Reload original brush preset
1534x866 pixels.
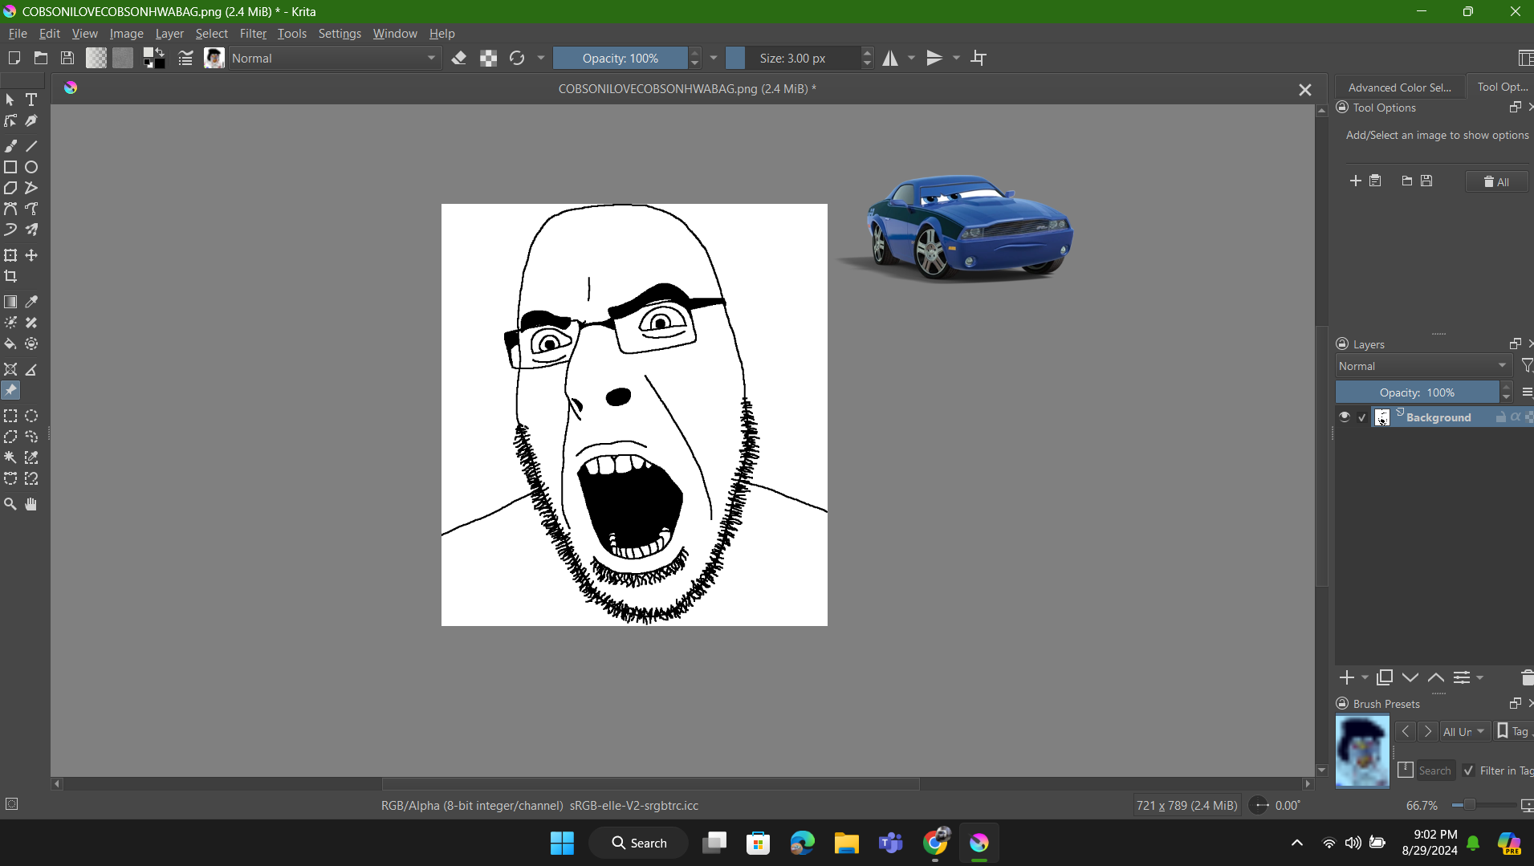(x=517, y=58)
